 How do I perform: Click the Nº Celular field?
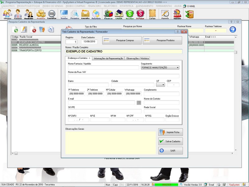114,94
